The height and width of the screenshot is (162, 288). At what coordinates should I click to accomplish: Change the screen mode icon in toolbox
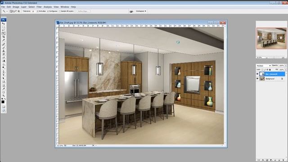click(4, 111)
